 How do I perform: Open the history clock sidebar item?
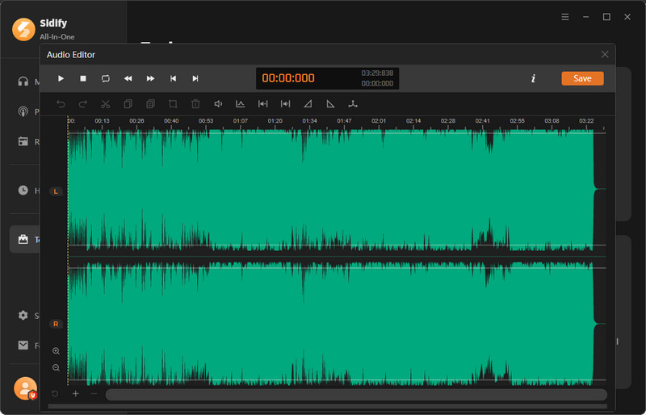tap(23, 190)
